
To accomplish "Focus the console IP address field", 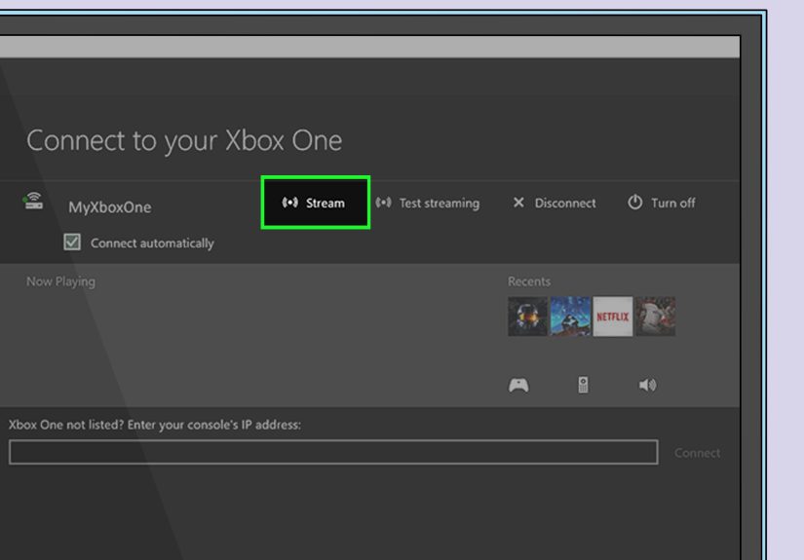I will 333,452.
